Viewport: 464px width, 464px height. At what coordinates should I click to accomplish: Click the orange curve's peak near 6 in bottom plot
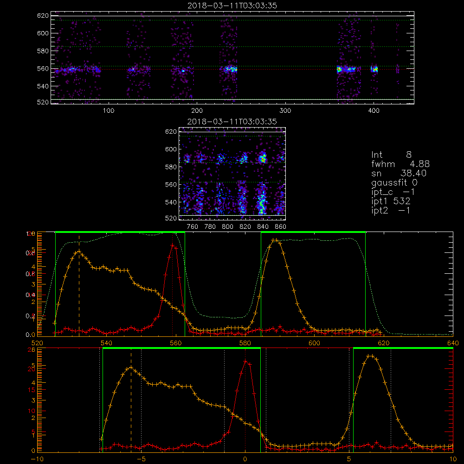[370, 356]
